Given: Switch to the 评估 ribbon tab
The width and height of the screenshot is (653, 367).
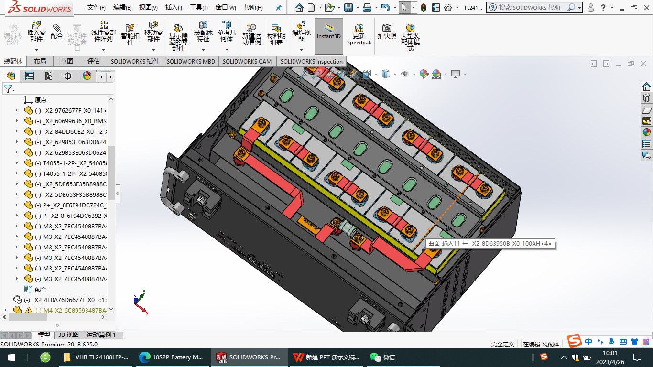Looking at the screenshot, I should pyautogui.click(x=94, y=61).
